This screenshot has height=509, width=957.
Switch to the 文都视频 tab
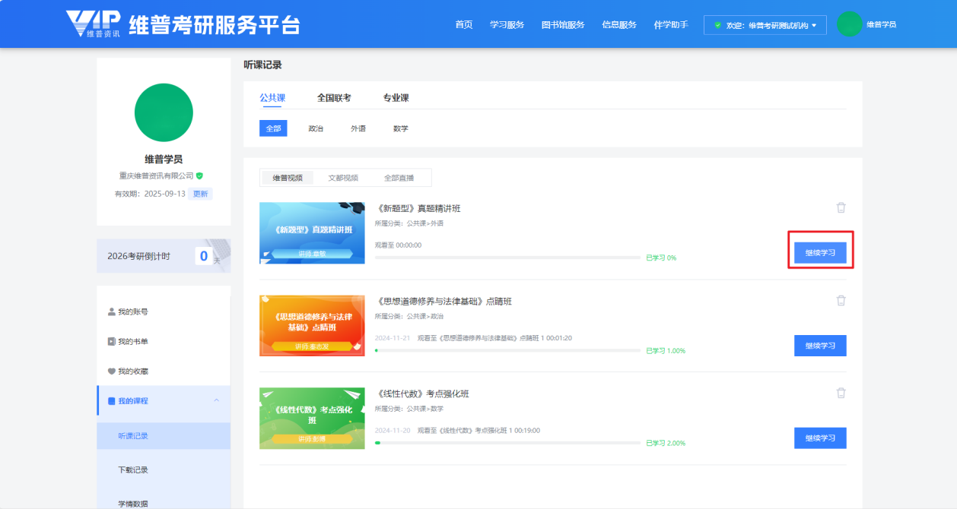343,178
